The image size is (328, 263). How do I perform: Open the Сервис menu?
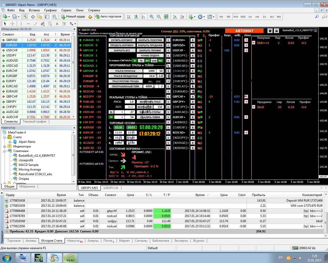click(66, 10)
